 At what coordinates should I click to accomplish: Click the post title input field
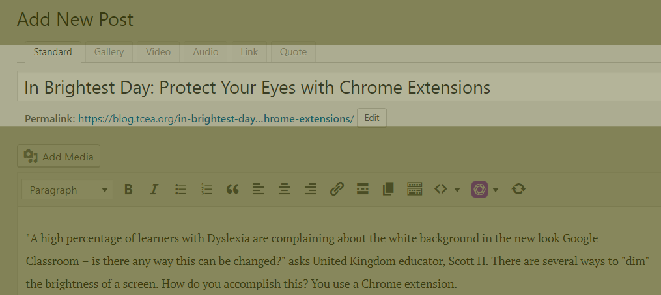(339, 86)
